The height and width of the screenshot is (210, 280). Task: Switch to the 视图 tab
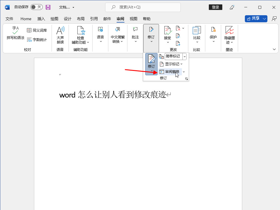point(133,19)
